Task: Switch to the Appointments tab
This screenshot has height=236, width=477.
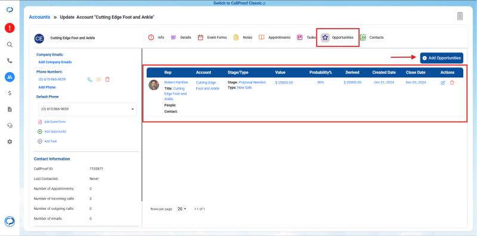Action: pyautogui.click(x=275, y=38)
